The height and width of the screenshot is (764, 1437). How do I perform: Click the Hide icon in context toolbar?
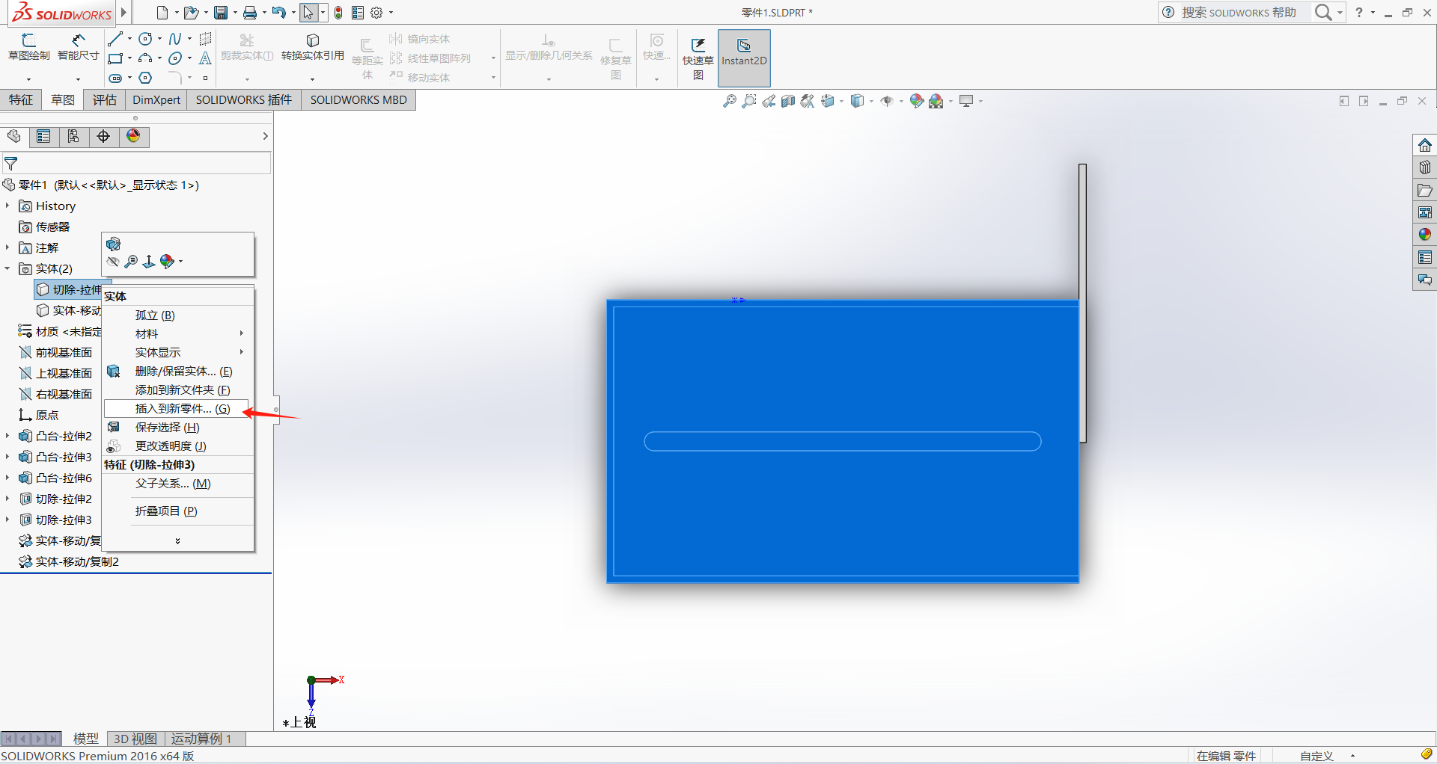[113, 262]
